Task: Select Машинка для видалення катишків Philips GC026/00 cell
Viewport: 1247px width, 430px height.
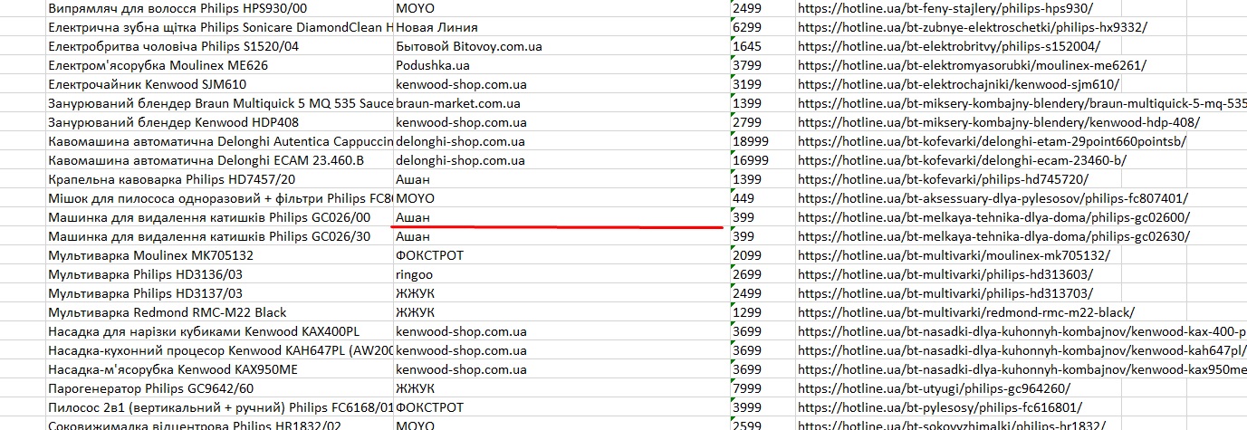Action: coord(219,217)
